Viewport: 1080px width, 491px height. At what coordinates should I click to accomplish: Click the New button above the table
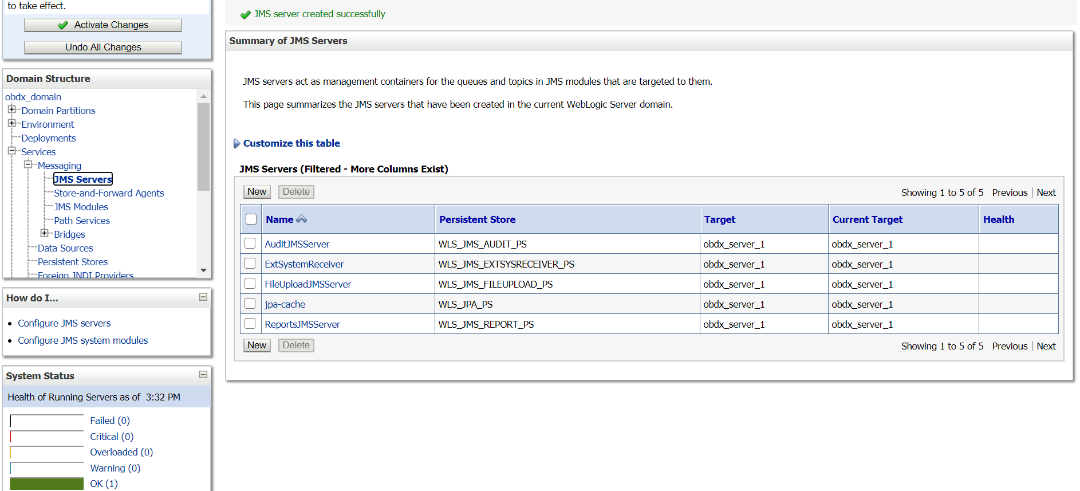(x=257, y=192)
